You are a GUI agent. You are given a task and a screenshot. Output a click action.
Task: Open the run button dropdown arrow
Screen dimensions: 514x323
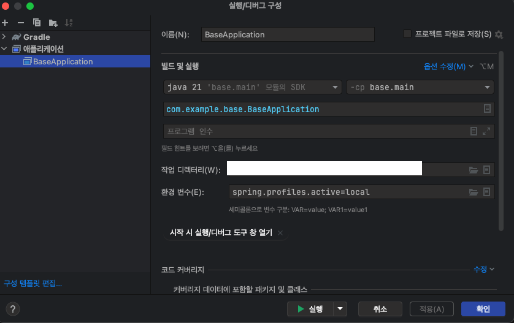[340, 309]
